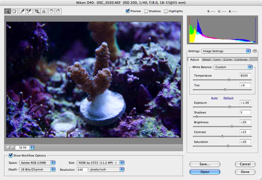Open the resolution units dropdown

(106, 169)
